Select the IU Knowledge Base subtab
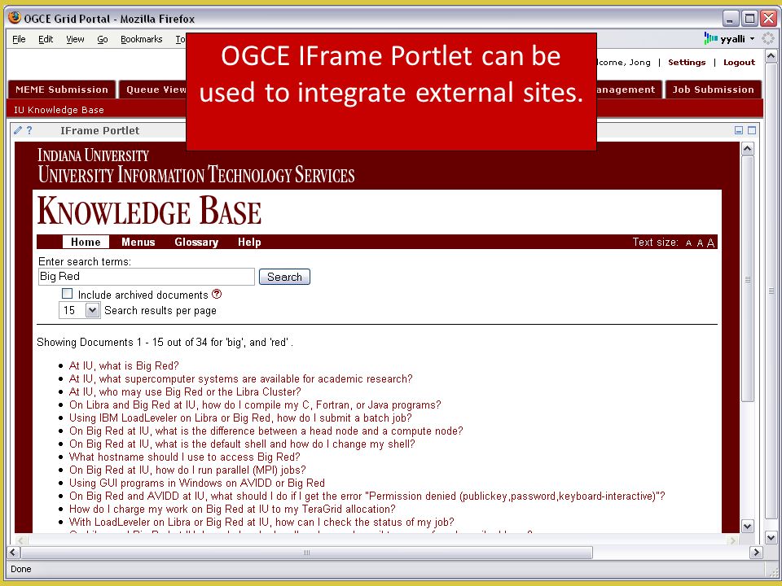Screen dimensions: 782x586 [59, 110]
